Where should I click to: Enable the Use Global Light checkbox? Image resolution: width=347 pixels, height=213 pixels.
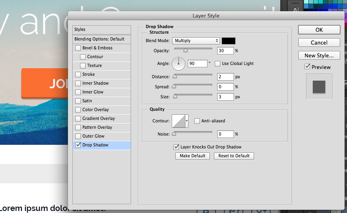coord(218,63)
